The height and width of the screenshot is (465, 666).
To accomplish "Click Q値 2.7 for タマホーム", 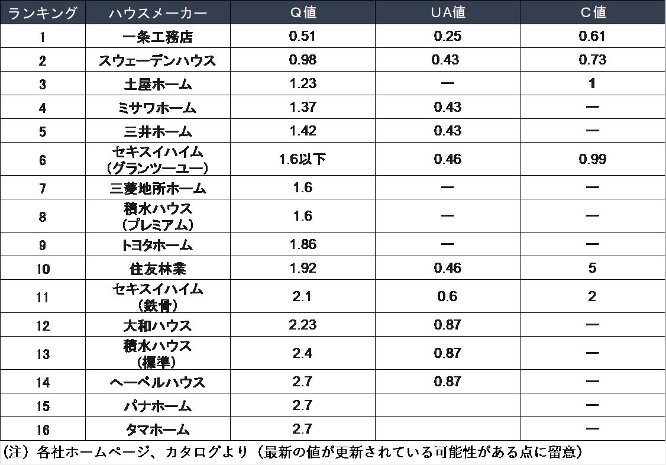I will point(302,430).
